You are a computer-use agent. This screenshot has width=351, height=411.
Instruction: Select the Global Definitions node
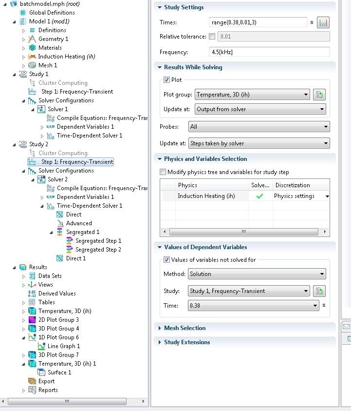click(52, 13)
